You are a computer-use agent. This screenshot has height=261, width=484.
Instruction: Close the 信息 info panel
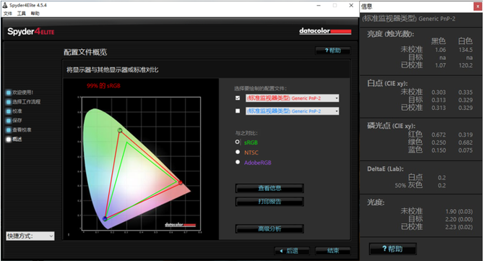click(x=477, y=7)
